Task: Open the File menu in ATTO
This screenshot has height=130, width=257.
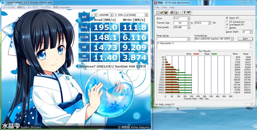Action: point(157,7)
